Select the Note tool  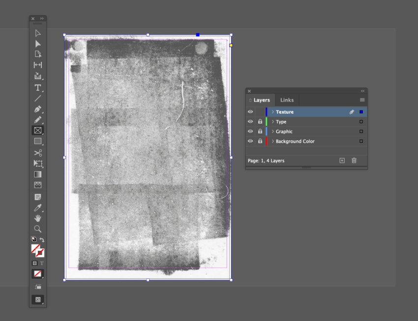click(37, 197)
